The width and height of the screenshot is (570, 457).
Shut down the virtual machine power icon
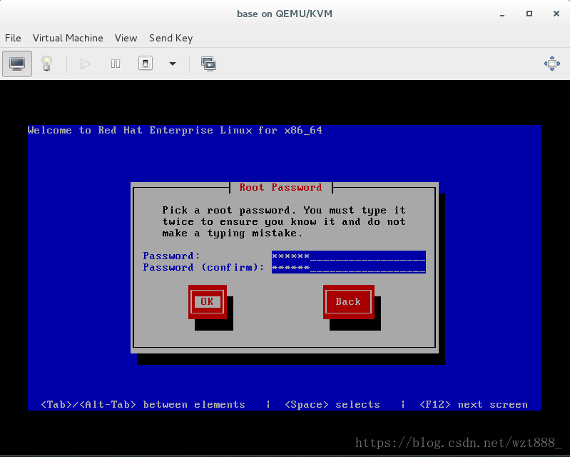tap(146, 64)
